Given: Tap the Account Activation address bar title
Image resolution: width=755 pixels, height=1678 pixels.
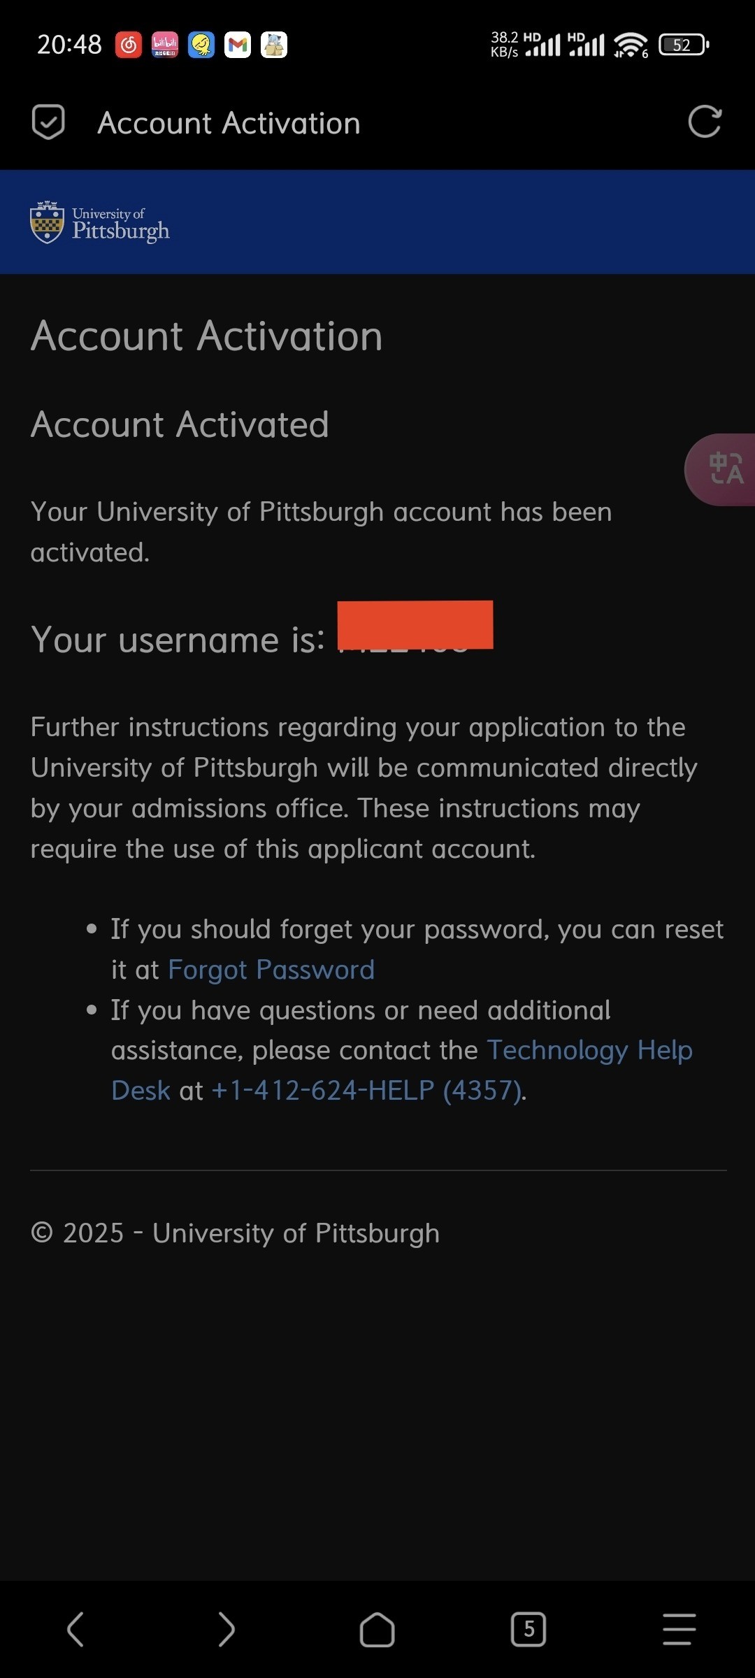Looking at the screenshot, I should tap(229, 123).
